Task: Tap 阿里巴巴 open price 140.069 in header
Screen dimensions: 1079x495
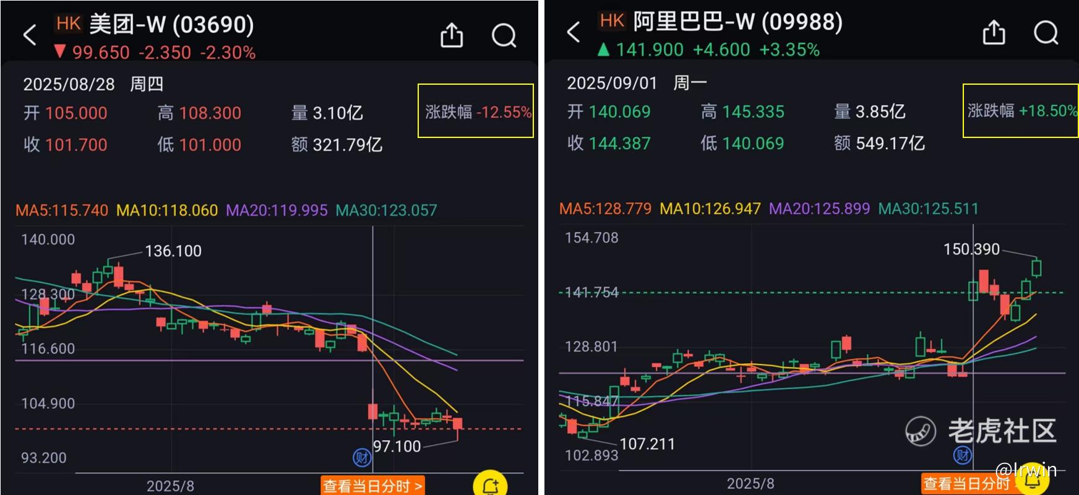Action: point(620,111)
